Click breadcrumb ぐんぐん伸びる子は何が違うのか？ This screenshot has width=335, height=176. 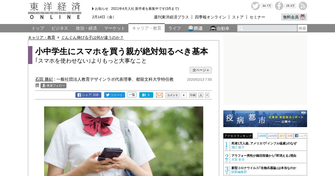point(92,37)
